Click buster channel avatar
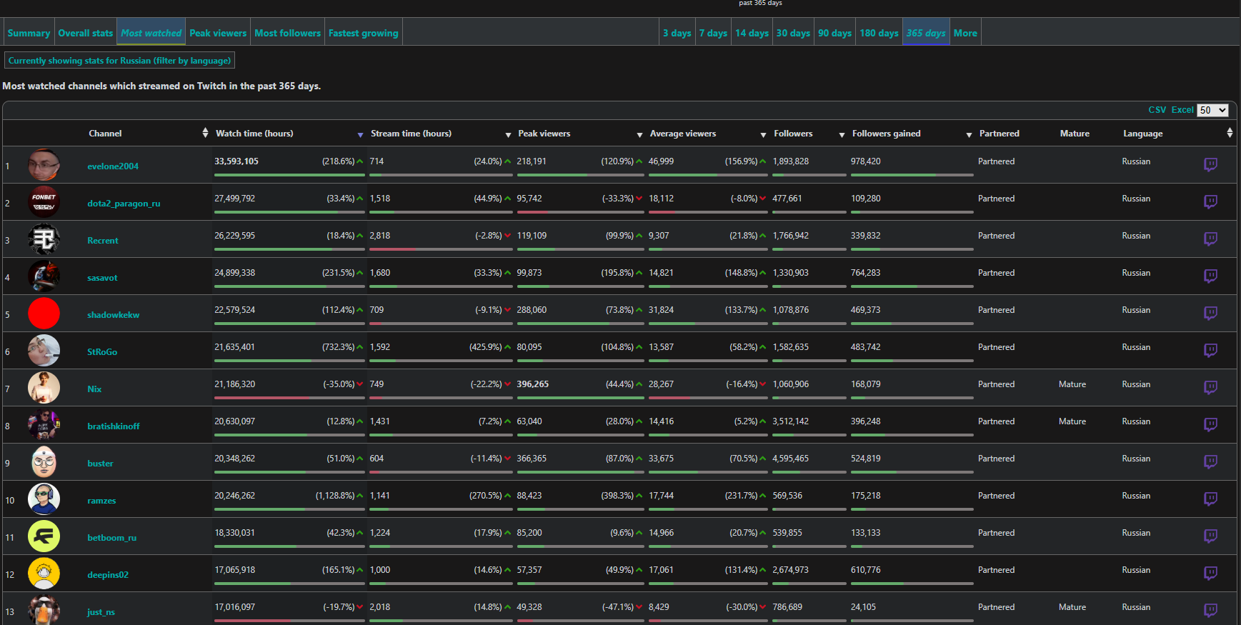 (44, 462)
